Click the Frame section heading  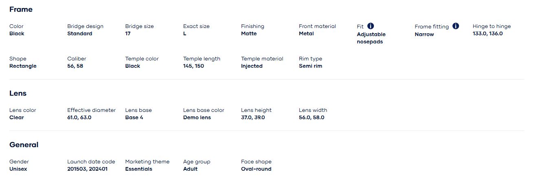tap(21, 9)
